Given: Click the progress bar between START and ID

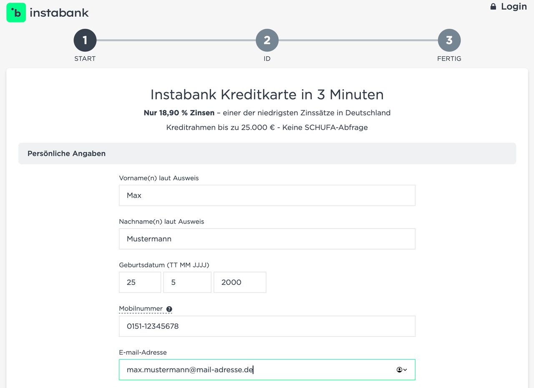Looking at the screenshot, I should [x=175, y=40].
